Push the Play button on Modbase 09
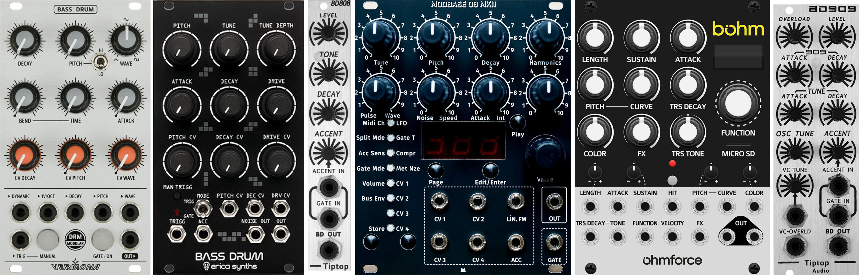Screen dimensions: 859x275 518,122
